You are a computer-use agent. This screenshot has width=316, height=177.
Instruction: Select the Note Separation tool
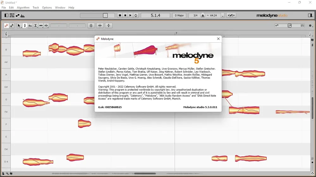[46, 26]
